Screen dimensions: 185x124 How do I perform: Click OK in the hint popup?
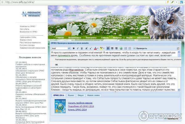tap(56, 65)
